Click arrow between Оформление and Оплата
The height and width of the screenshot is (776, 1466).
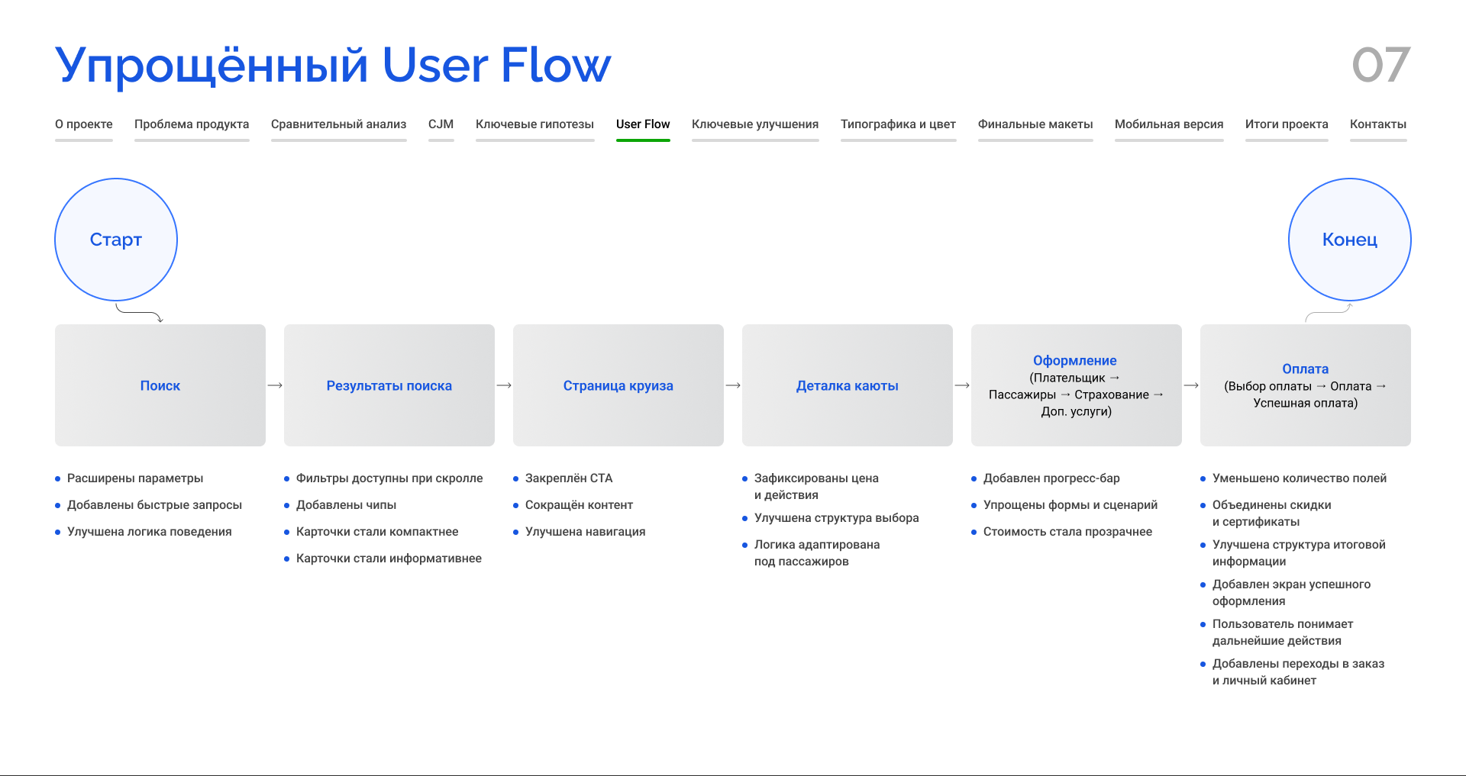[1191, 385]
